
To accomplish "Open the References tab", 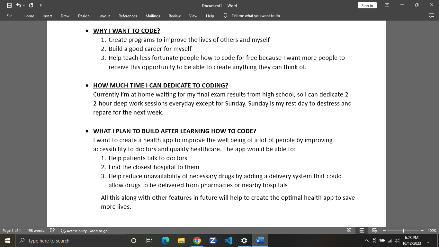I will [128, 16].
